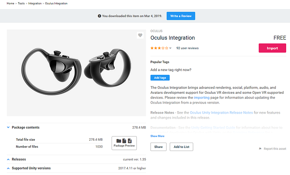The image size is (290, 175).
Task: Select the Number of files row
Action: [59, 146]
